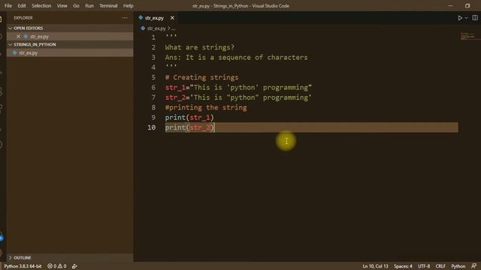Select language mode Python in status bar
The width and height of the screenshot is (481, 270).
(x=458, y=266)
